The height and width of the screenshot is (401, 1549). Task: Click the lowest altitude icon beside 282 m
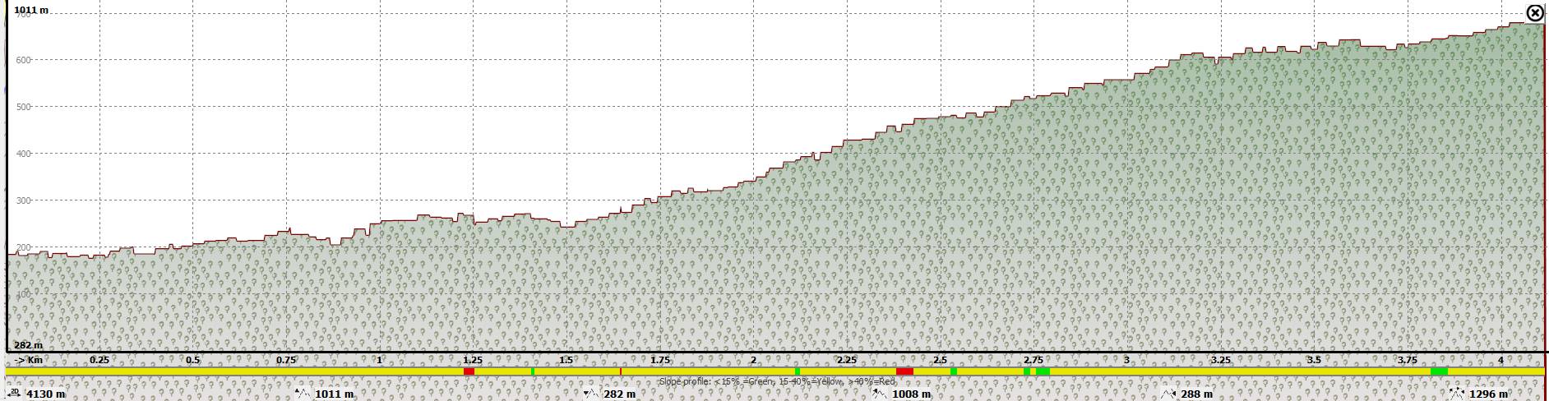click(x=590, y=394)
